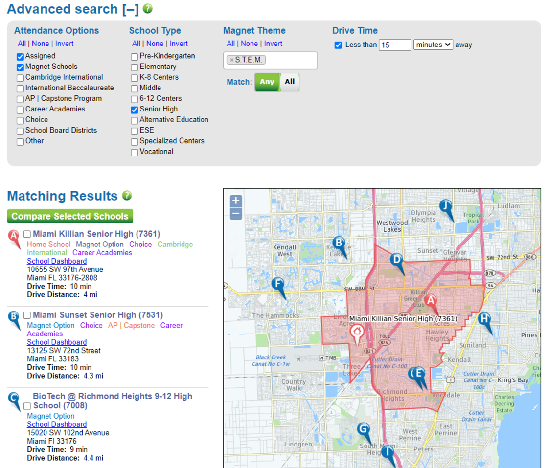Check Elementary school type

(x=135, y=67)
